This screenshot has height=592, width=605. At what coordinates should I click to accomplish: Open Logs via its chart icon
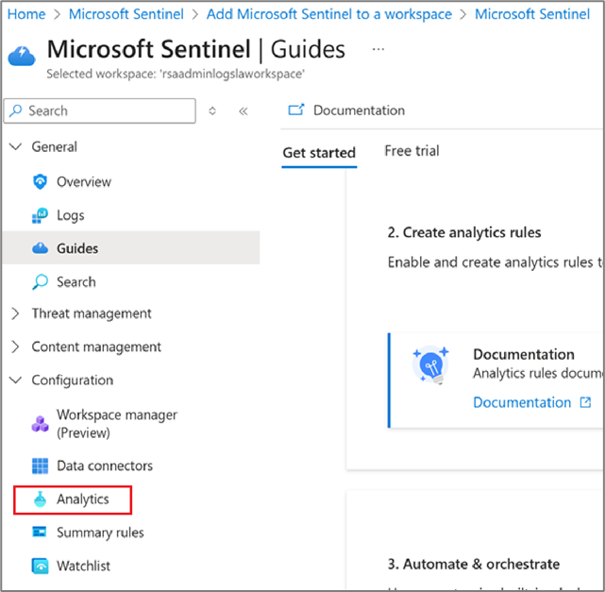40,215
